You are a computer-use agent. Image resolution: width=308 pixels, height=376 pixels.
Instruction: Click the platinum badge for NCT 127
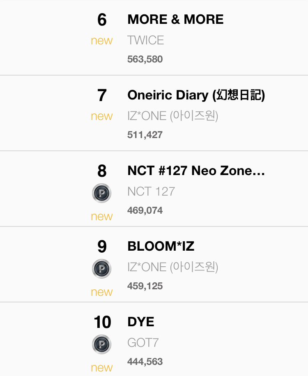(101, 193)
